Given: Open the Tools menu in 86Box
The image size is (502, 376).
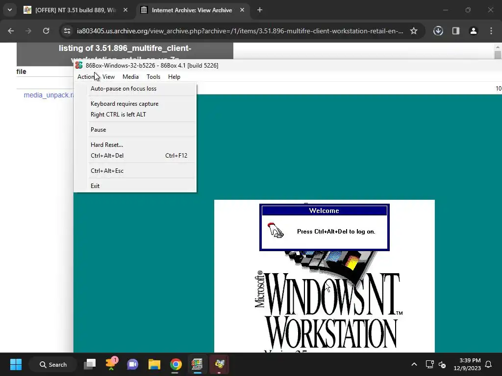Looking at the screenshot, I should click(153, 77).
